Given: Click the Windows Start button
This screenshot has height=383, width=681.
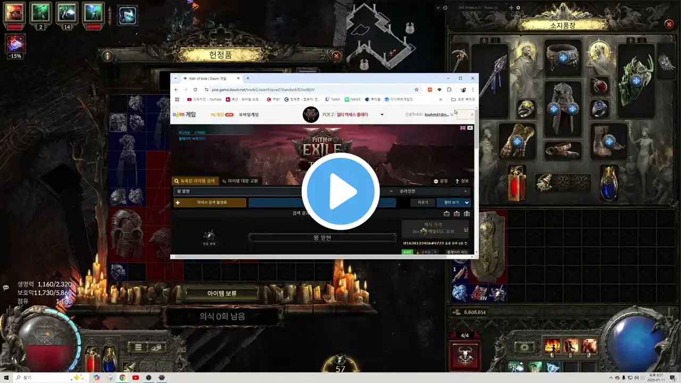Looking at the screenshot, I should 5,378.
